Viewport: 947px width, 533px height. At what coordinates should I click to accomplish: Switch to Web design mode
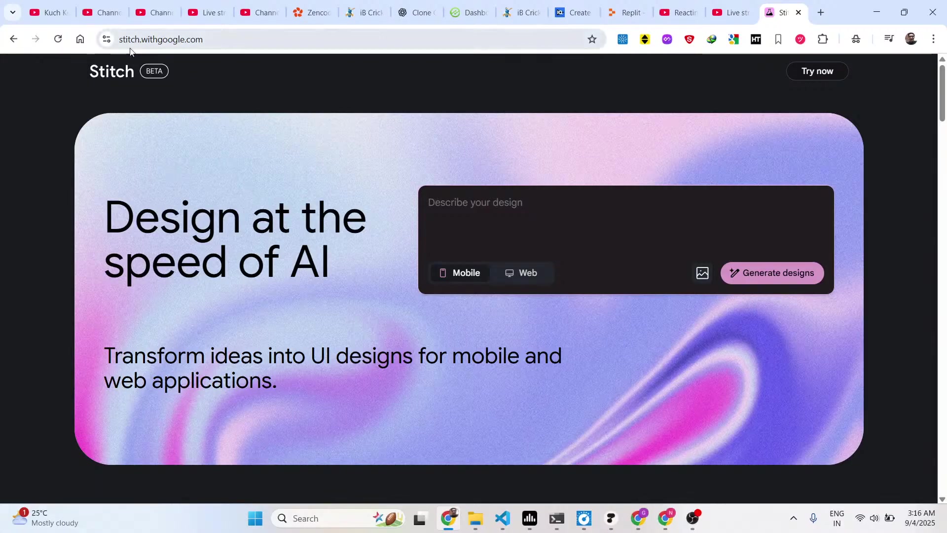tap(521, 273)
